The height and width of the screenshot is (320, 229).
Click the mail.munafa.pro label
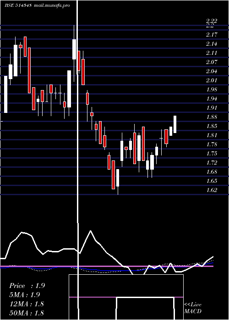(x=52, y=5)
